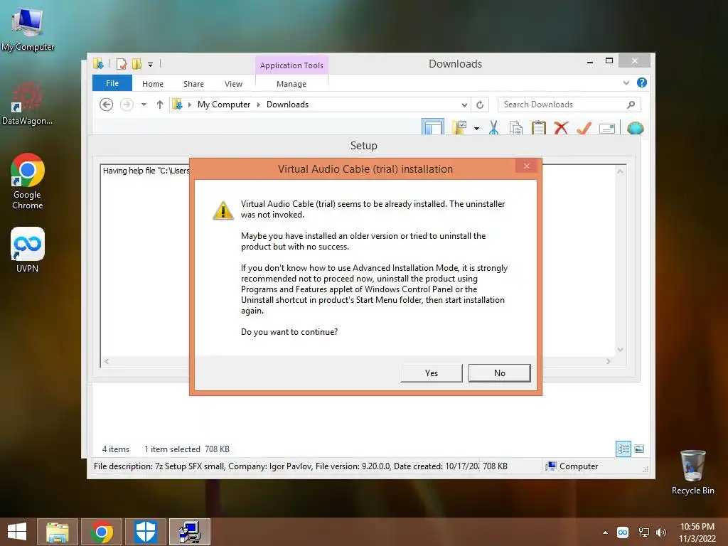Image resolution: width=728 pixels, height=546 pixels.
Task: Open Explorer help question mark icon
Action: click(642, 82)
